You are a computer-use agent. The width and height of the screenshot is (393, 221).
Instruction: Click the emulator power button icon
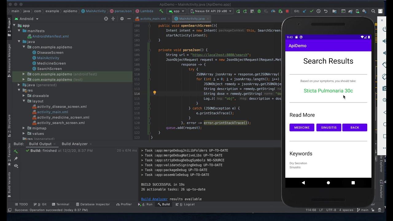tap(384, 29)
